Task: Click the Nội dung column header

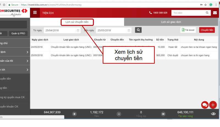Action: coord(199,40)
